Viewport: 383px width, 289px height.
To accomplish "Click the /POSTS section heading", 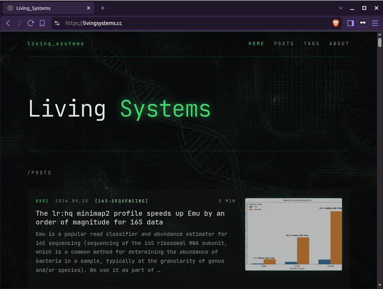I will pyautogui.click(x=39, y=173).
